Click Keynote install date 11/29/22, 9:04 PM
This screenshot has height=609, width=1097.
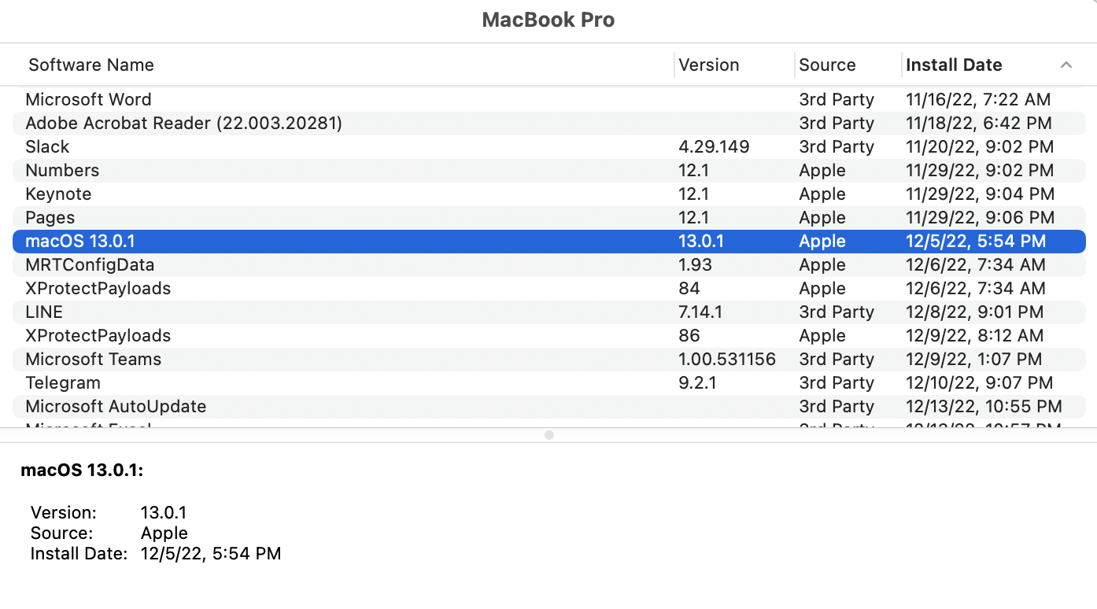pyautogui.click(x=980, y=194)
